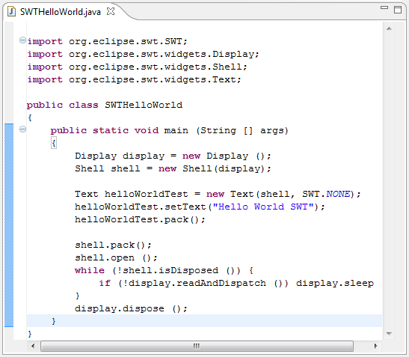Click the Java file icon on the tab
The width and height of the screenshot is (409, 357).
coord(11,11)
